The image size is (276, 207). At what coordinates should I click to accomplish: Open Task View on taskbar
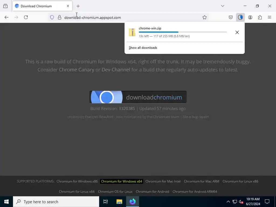[x=106, y=202]
